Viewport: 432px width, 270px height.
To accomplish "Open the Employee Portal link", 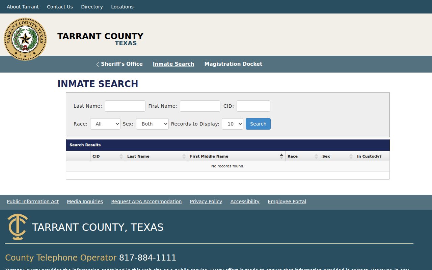I will click(x=287, y=201).
